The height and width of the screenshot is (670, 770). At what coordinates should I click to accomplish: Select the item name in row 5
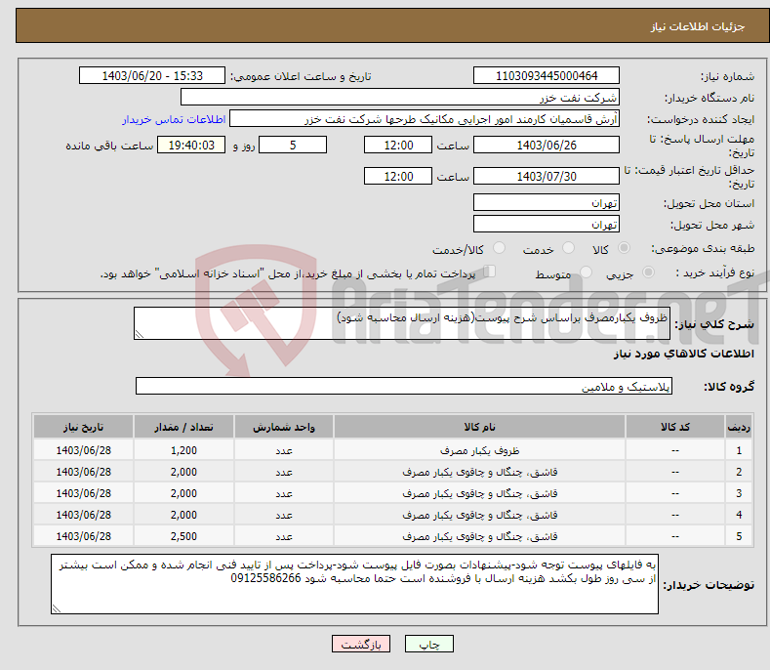pyautogui.click(x=479, y=536)
